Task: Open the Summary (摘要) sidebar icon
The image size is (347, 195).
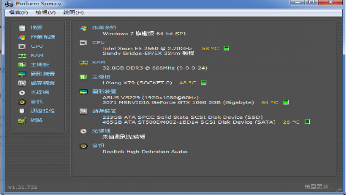Action: click(22, 28)
